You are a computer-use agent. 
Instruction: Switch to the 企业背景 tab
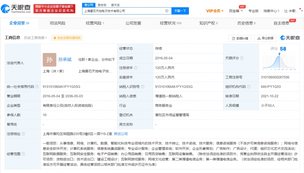pos(19,23)
